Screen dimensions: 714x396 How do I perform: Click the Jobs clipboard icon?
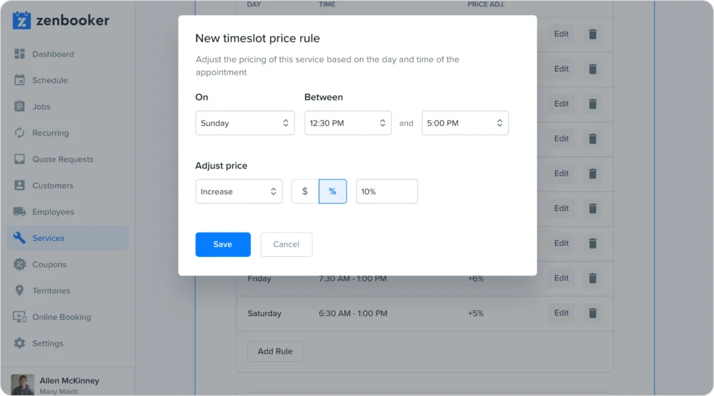click(20, 106)
